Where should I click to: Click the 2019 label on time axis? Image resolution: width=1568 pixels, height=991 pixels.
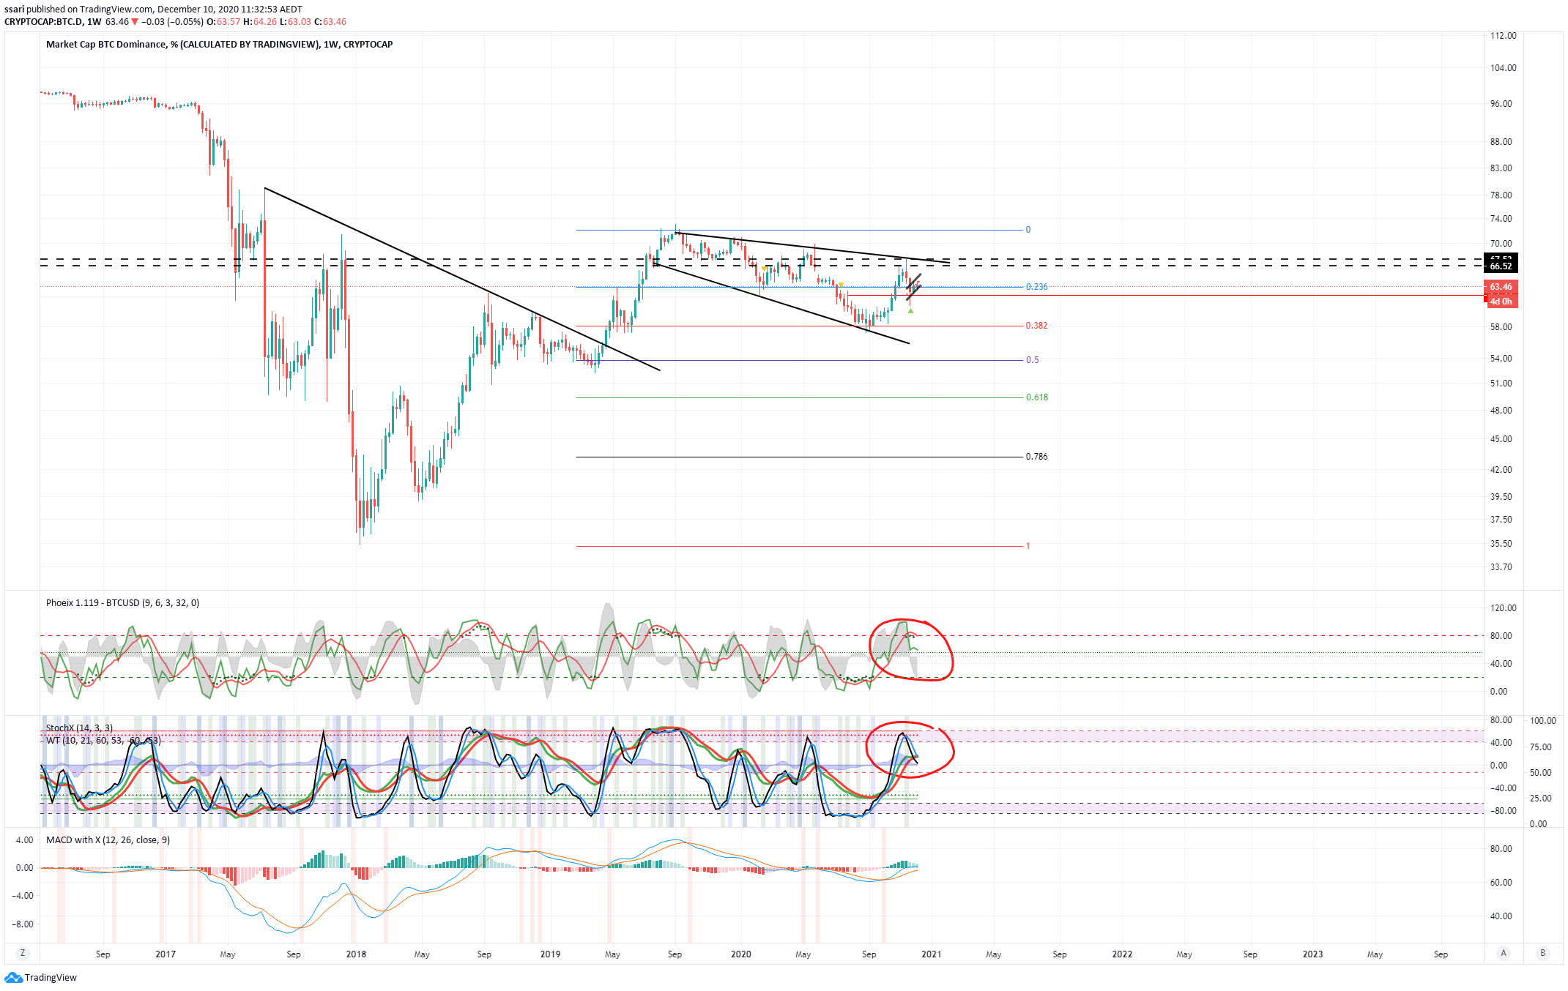point(550,954)
